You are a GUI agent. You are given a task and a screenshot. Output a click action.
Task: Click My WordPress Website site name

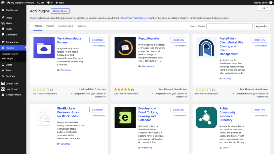pyautogui.click(x=23, y=3)
